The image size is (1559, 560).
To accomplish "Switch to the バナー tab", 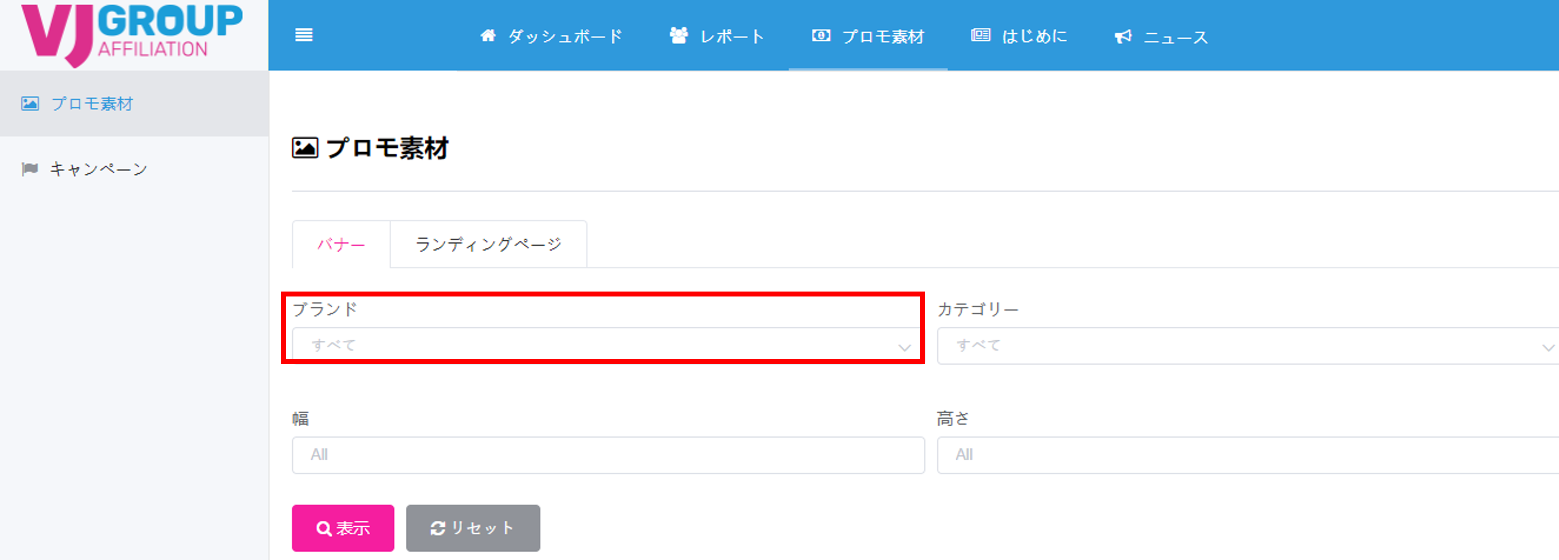I will tap(341, 244).
